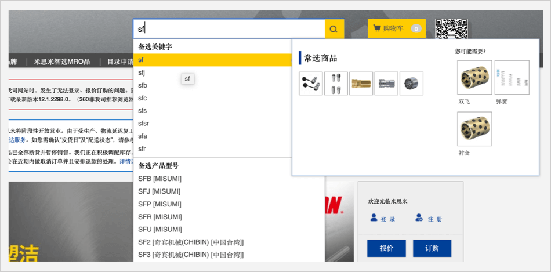This screenshot has width=551, height=272.
Task: Click the 注册 register link
Action: click(435, 219)
